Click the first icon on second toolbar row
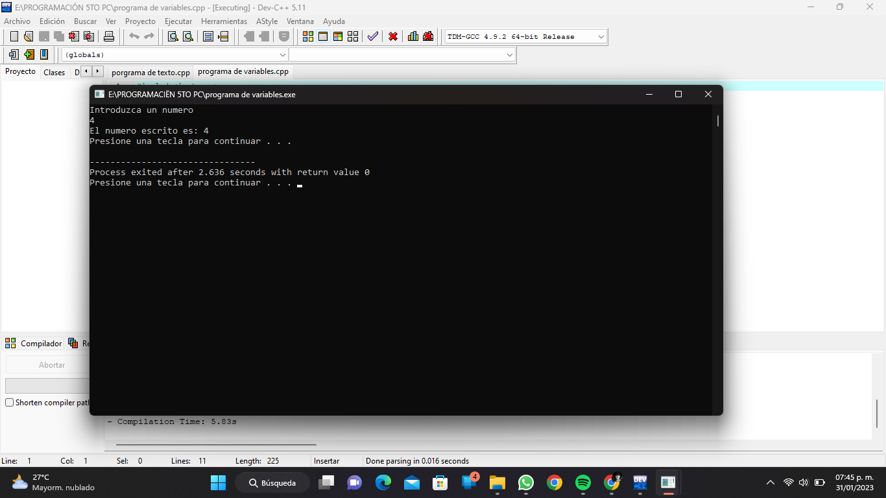The height and width of the screenshot is (498, 886). pyautogui.click(x=14, y=54)
